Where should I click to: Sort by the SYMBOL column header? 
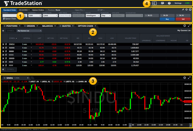13,38
